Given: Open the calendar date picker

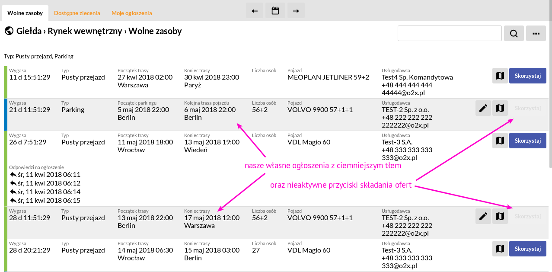Looking at the screenshot, I should (x=275, y=11).
